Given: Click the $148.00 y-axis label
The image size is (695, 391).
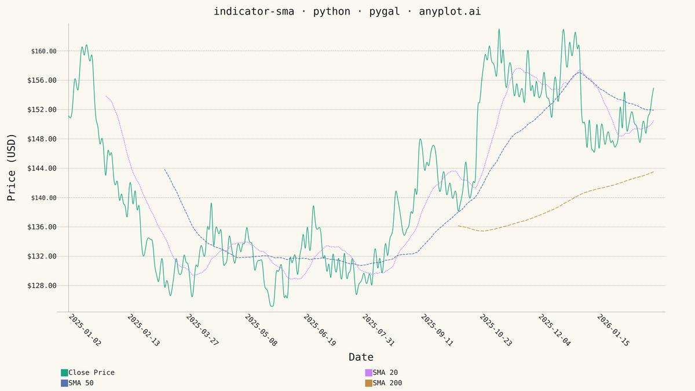Looking at the screenshot, I should point(42,139).
